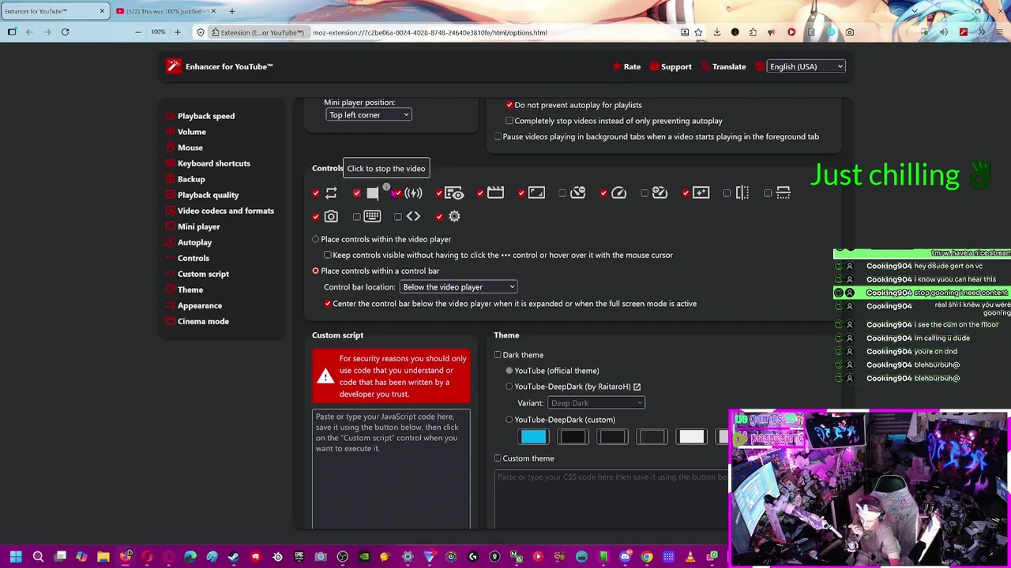The width and height of the screenshot is (1011, 568).
Task: Open the Variant Deep Dark dropdown
Action: (596, 403)
